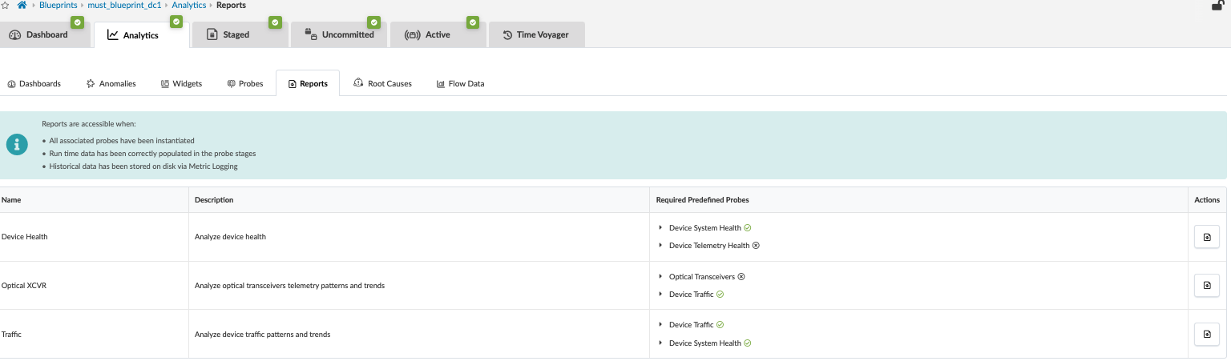This screenshot has width=1231, height=361.
Task: Expand Device Telemetry Health probe in Device Health
Action: (x=660, y=246)
